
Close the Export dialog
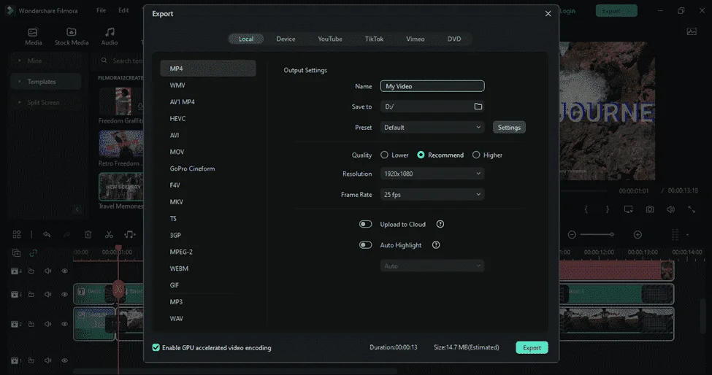click(548, 14)
